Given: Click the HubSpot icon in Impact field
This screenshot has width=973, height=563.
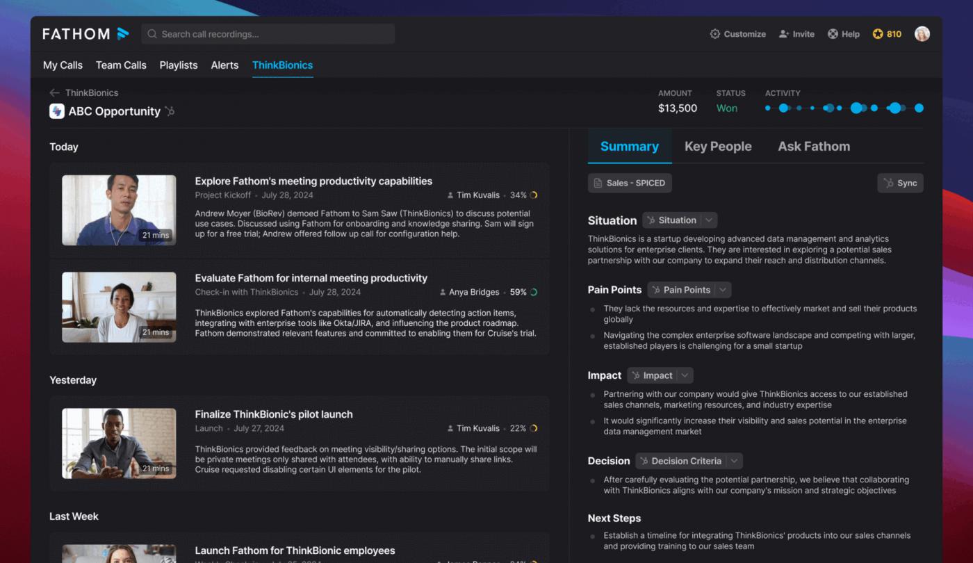Looking at the screenshot, I should [636, 375].
